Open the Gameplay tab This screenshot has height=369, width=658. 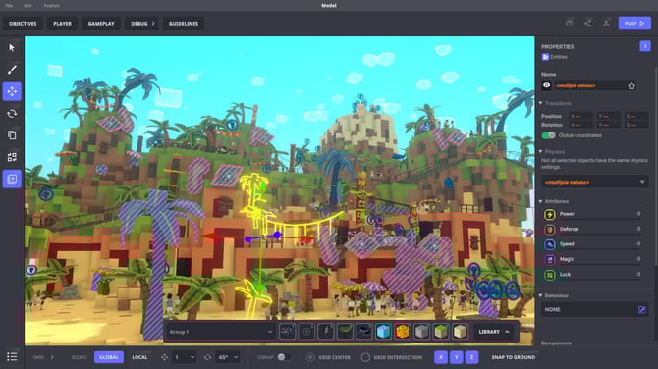101,24
